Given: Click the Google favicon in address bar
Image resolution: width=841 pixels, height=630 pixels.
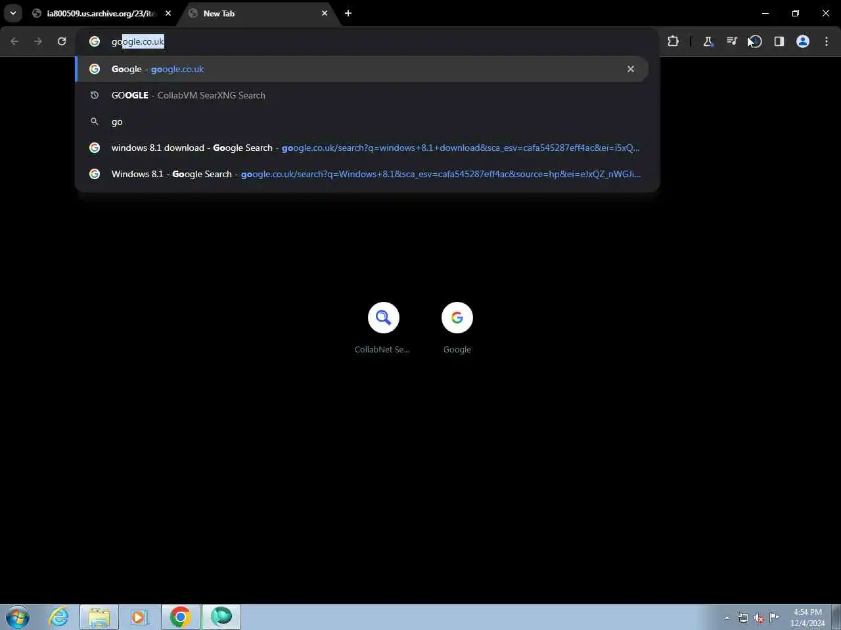Looking at the screenshot, I should point(95,41).
